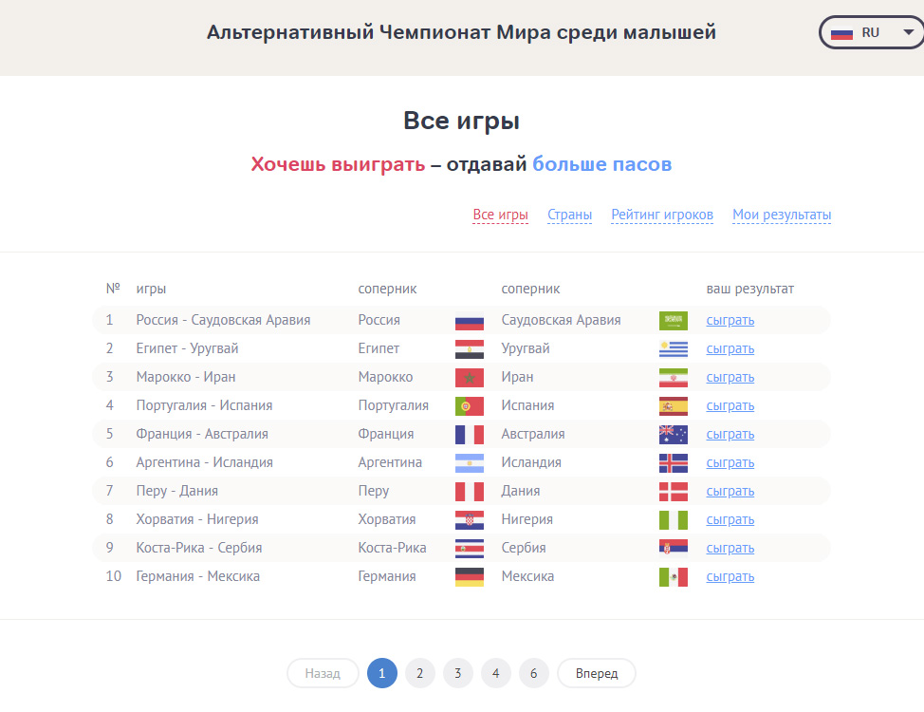Open the Все игры tab

tap(500, 215)
